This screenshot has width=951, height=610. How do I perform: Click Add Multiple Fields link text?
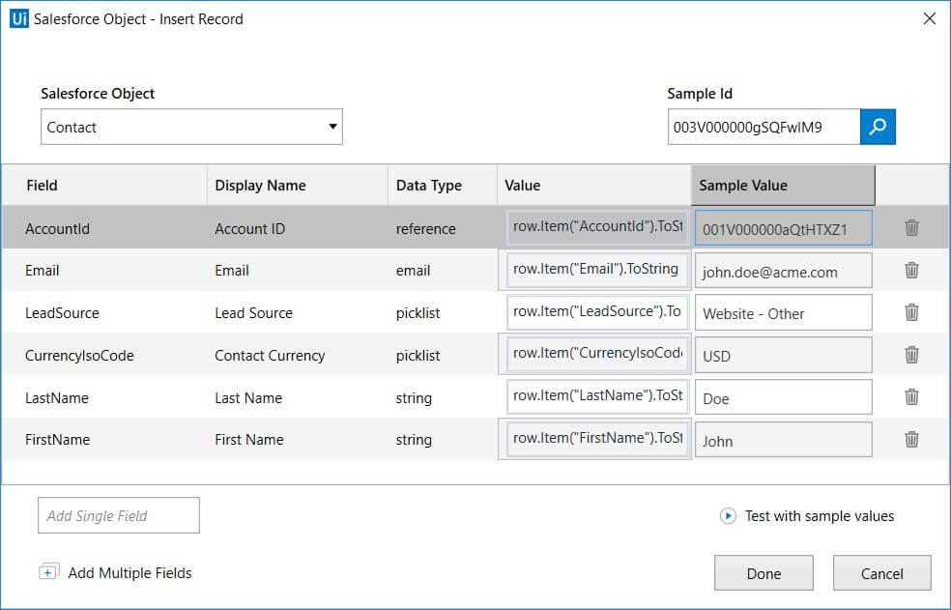[130, 572]
